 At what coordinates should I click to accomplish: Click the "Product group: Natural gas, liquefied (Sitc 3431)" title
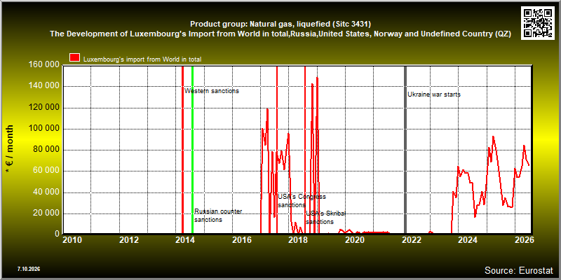(280, 24)
